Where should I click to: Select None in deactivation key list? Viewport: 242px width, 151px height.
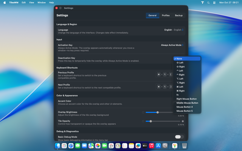point(187,59)
